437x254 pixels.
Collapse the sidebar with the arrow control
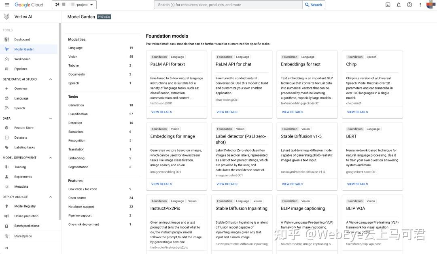coord(6,247)
